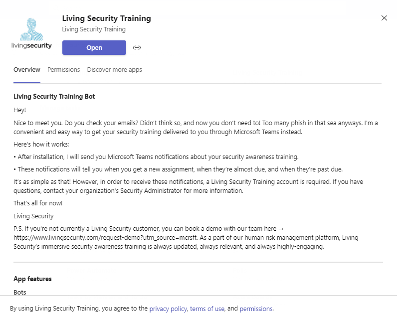Screen dimensions: 397x319
Task: Select the Overview tab
Action: click(x=27, y=70)
